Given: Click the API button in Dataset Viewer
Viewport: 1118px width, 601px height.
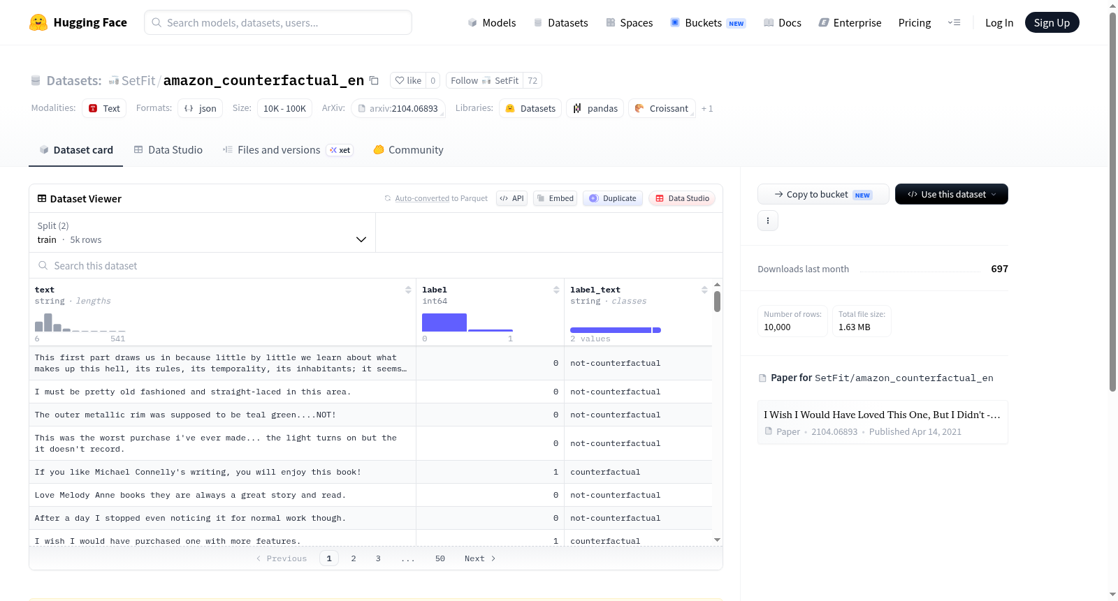Looking at the screenshot, I should [511, 198].
